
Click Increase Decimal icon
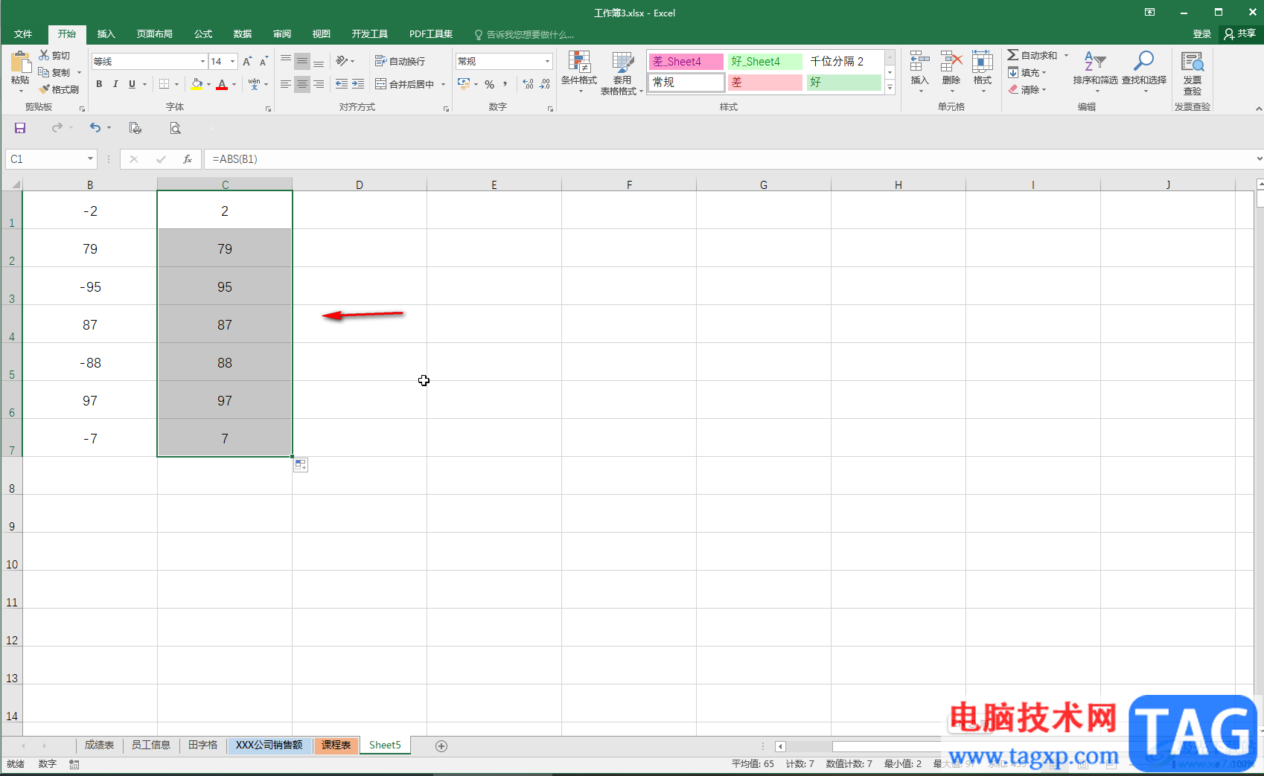tap(528, 84)
